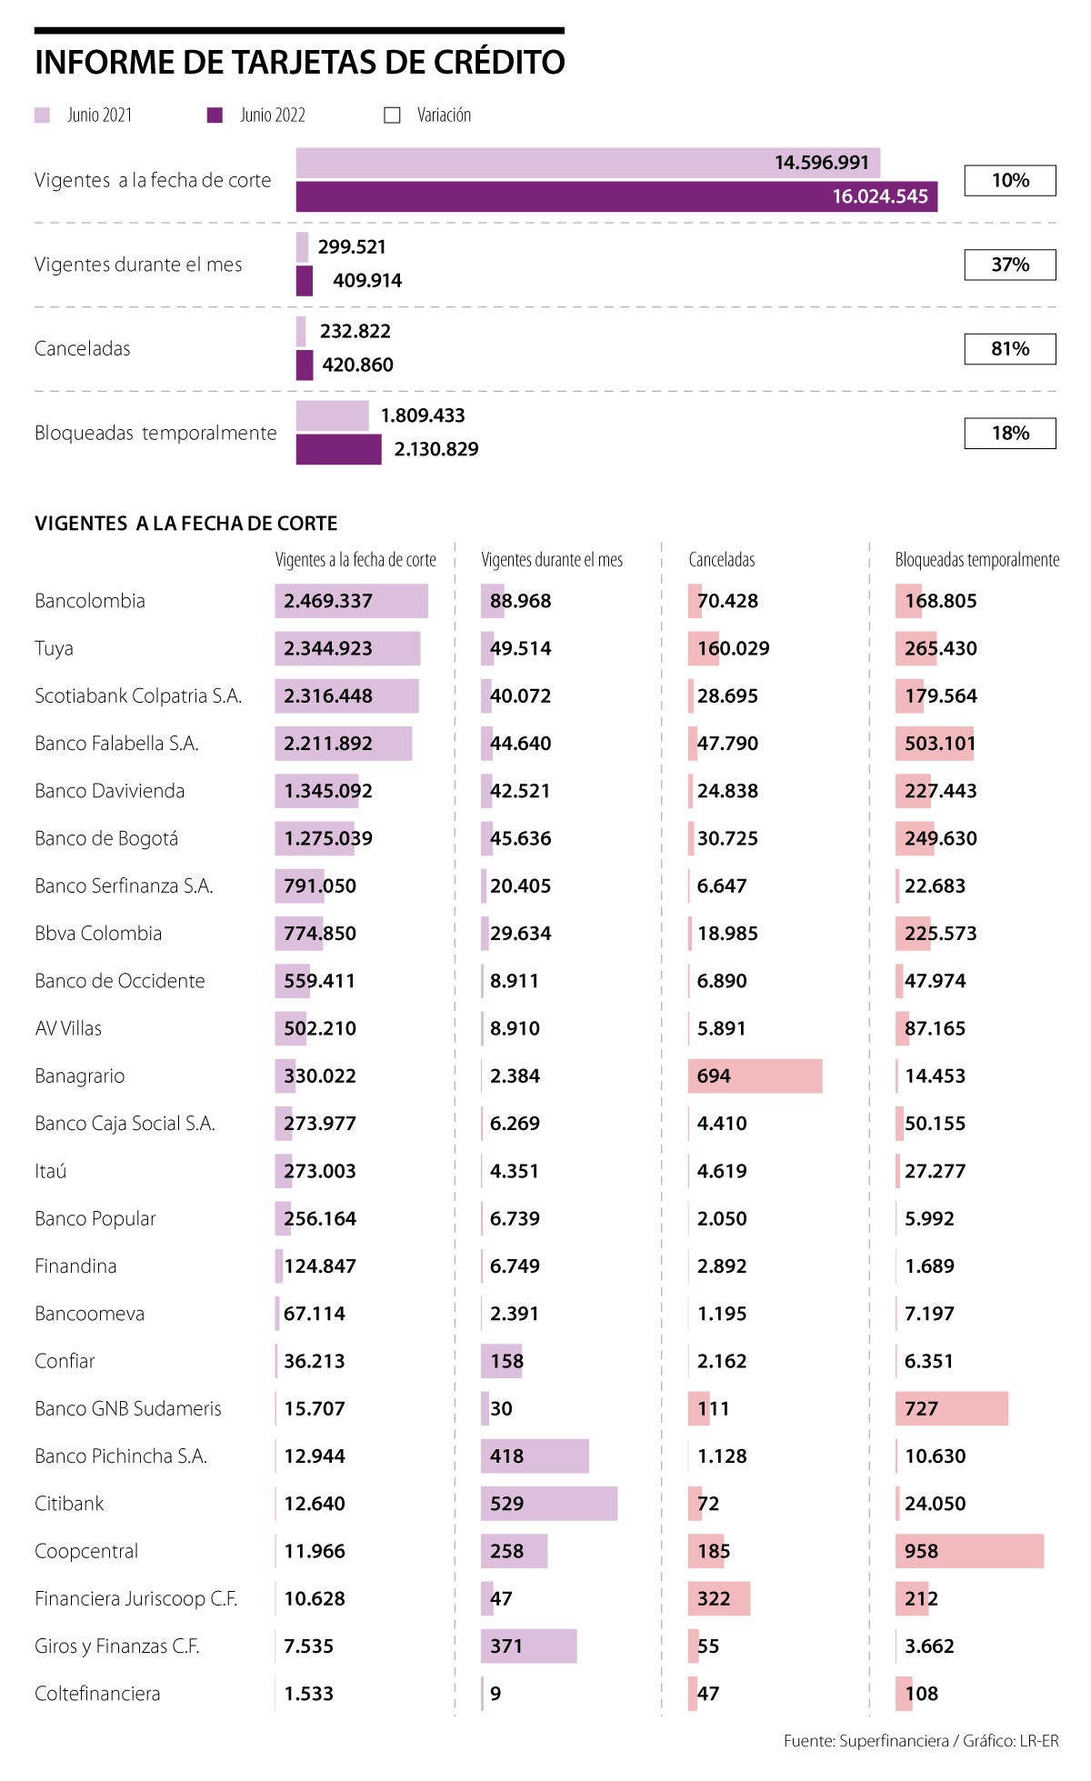Viewport: 1091px width, 1781px height.
Task: Click the 10% variation box
Action: [1009, 181]
